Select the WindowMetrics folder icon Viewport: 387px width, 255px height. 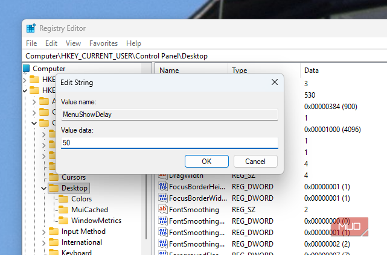coord(63,221)
